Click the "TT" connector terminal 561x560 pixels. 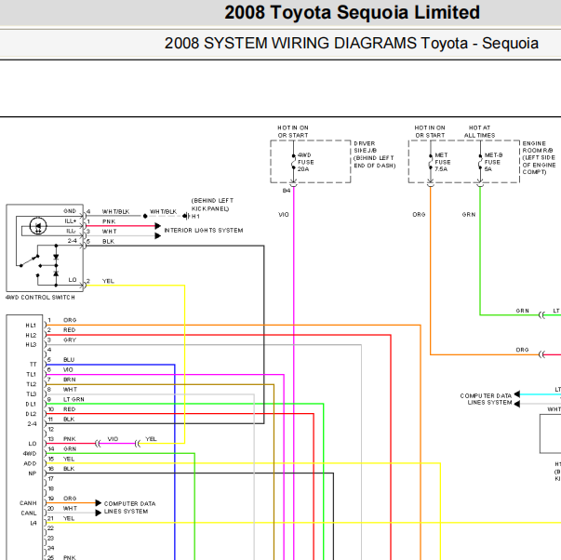(x=33, y=365)
